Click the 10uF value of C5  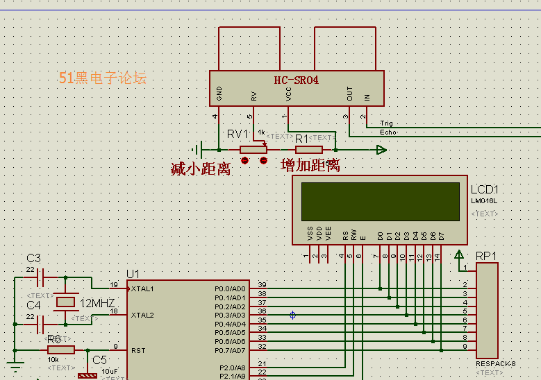(x=110, y=372)
